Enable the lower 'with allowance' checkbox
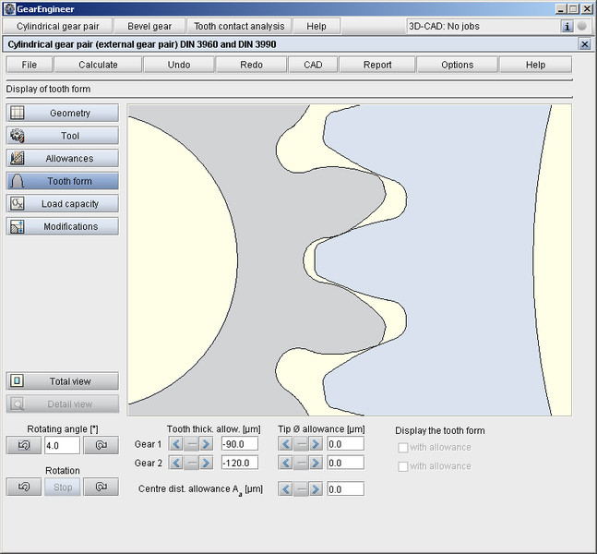 click(x=402, y=466)
